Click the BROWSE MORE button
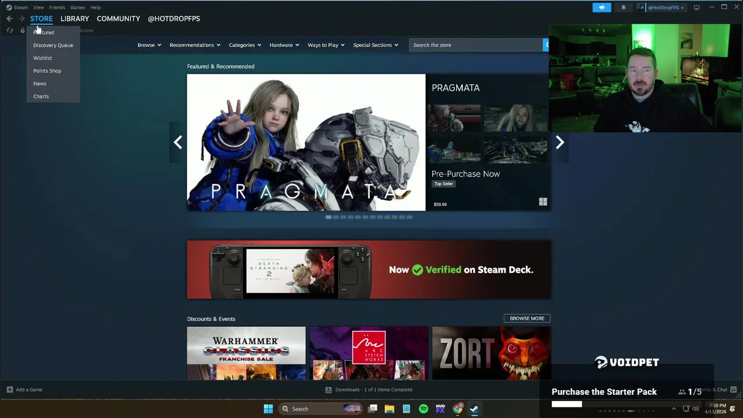The height and width of the screenshot is (418, 743). coord(527,318)
